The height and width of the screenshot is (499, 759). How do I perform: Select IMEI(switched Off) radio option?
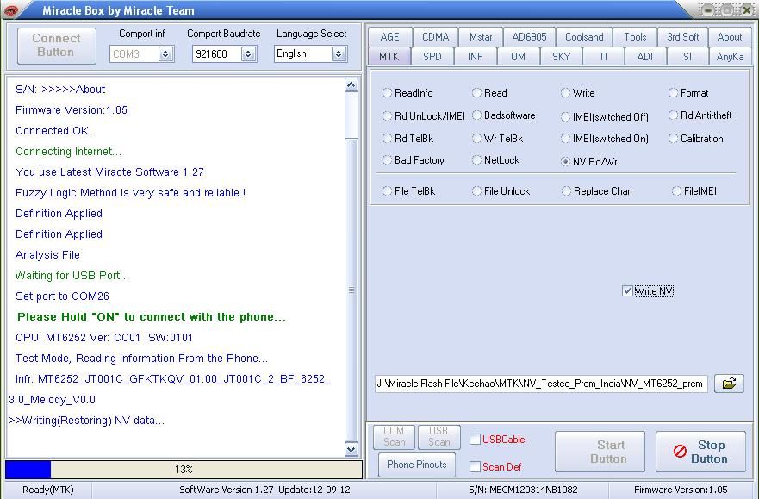(x=565, y=116)
